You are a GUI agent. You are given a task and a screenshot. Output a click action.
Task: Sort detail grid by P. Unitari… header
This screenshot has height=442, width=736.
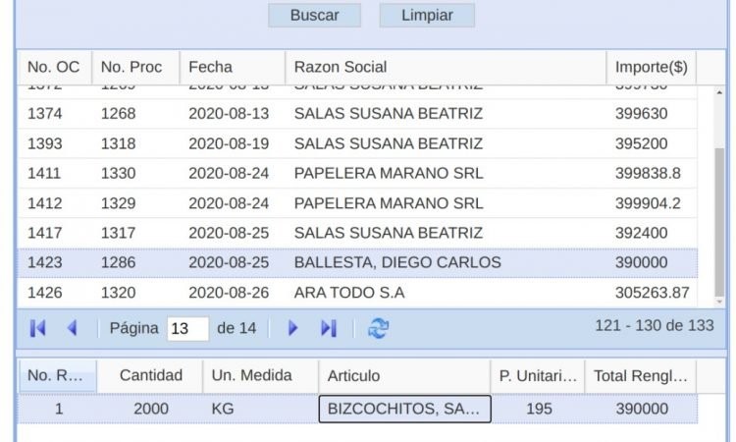(x=538, y=376)
